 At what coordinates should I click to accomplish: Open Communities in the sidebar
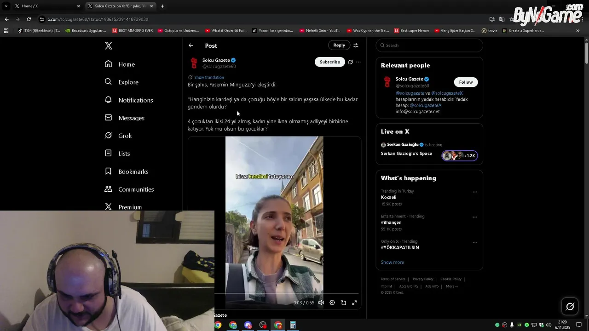(129, 189)
